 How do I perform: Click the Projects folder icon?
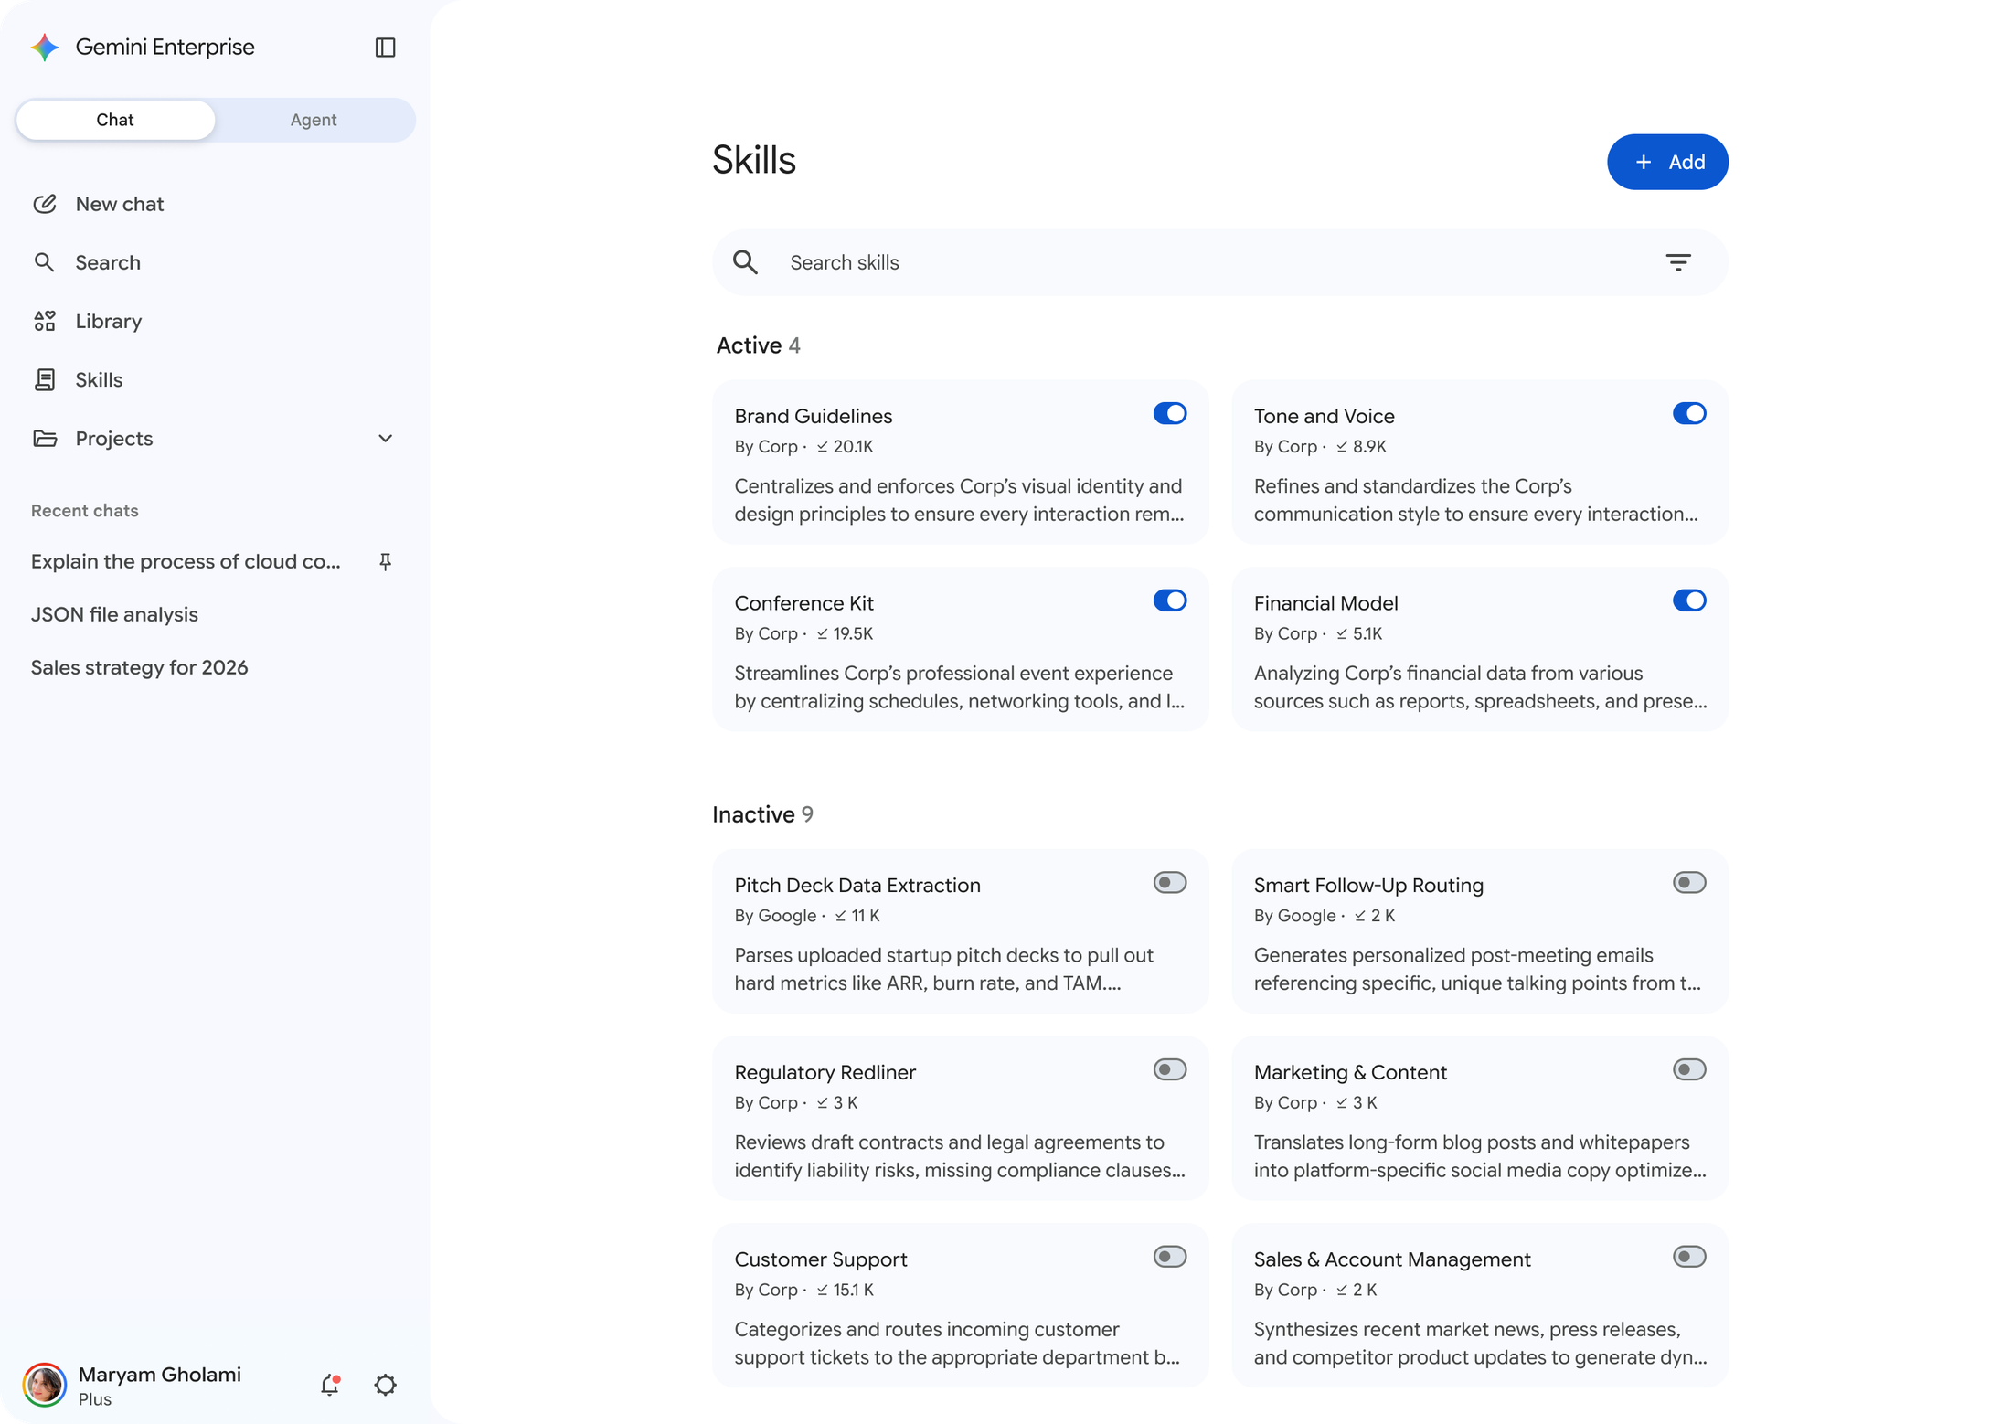pos(45,438)
